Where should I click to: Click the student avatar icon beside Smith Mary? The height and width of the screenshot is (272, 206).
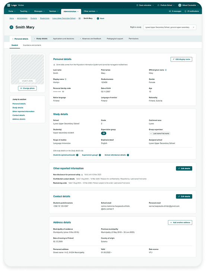[12, 27]
